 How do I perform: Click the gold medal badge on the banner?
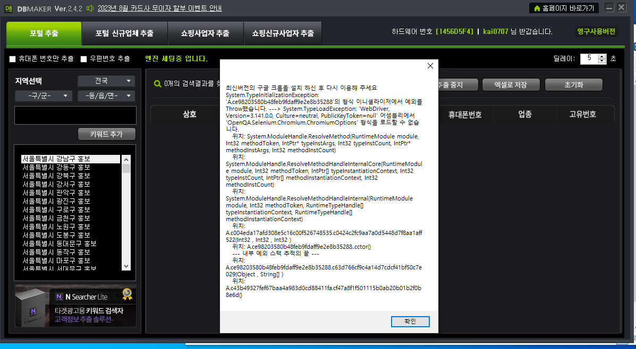click(126, 294)
